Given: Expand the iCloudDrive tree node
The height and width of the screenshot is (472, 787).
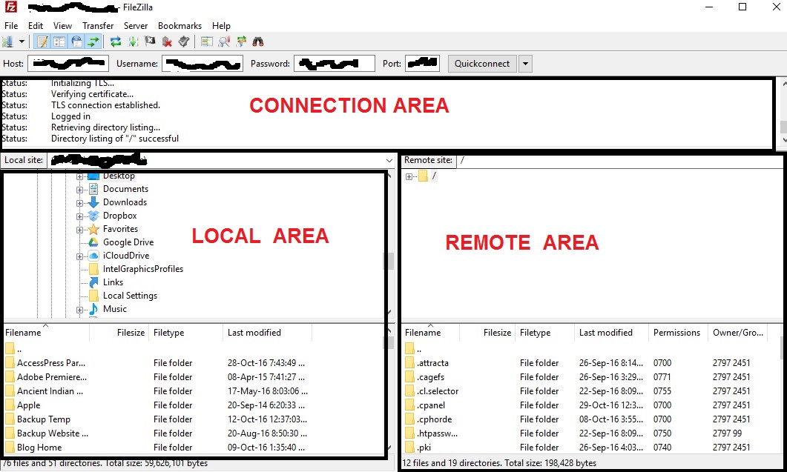Looking at the screenshot, I should pyautogui.click(x=79, y=256).
